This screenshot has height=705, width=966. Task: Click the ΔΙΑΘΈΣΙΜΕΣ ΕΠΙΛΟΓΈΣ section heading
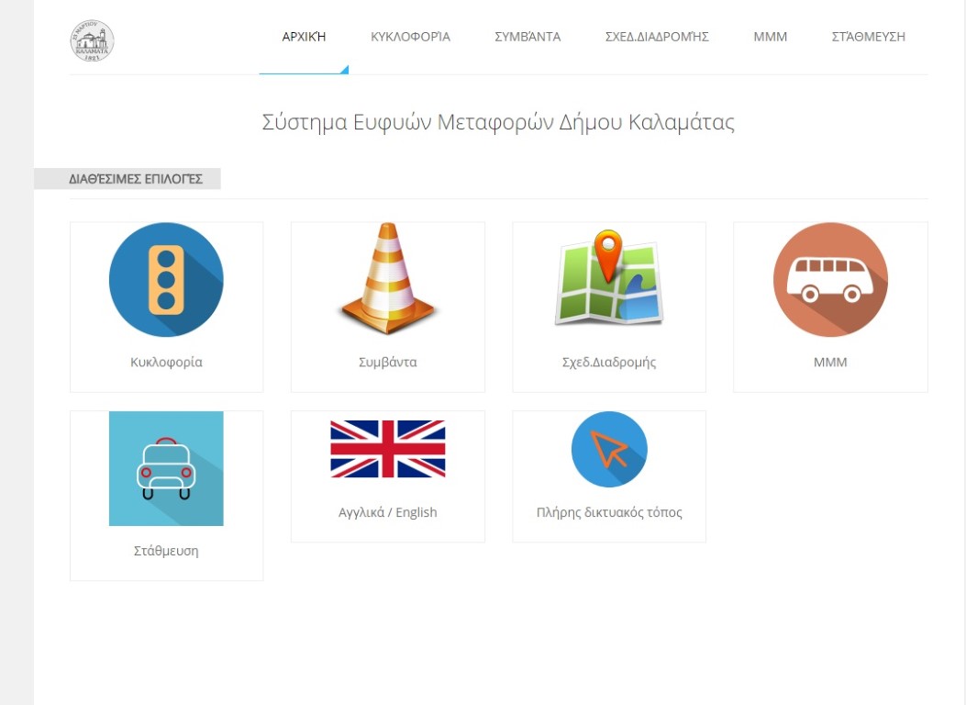tap(136, 179)
